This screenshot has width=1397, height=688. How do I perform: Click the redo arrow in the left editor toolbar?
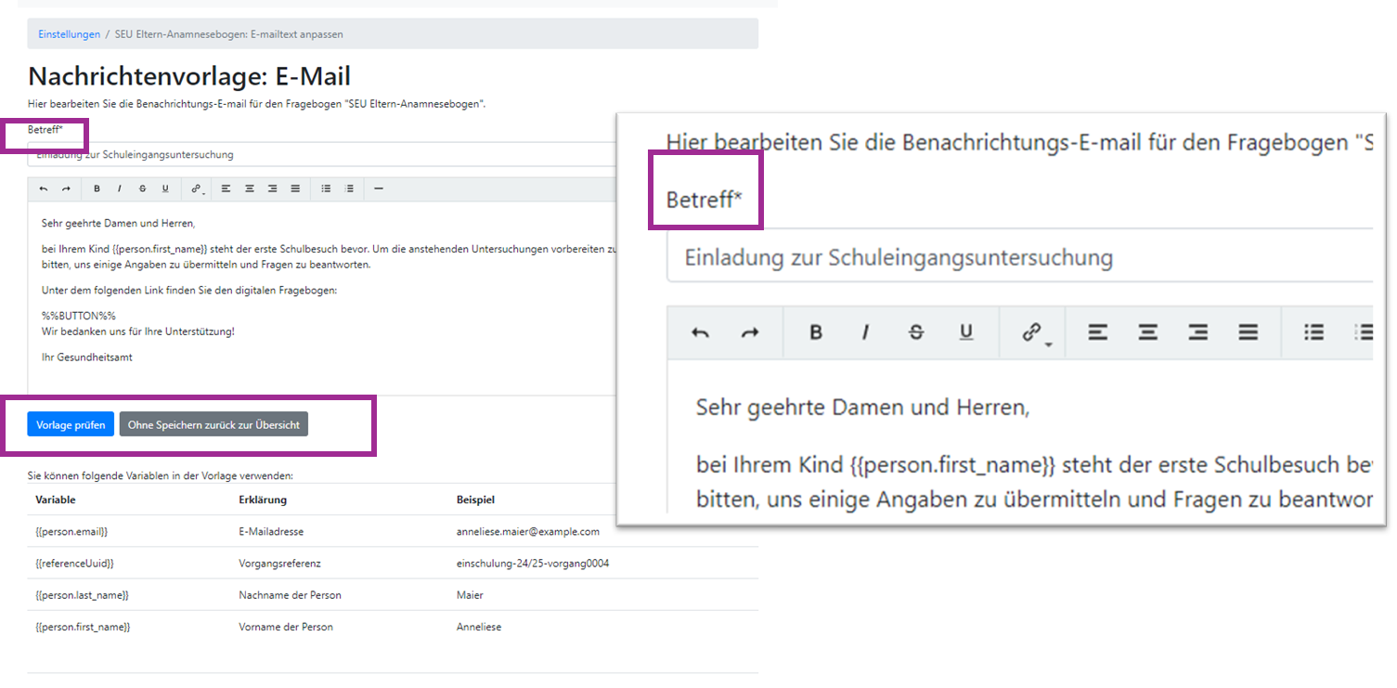click(x=66, y=189)
